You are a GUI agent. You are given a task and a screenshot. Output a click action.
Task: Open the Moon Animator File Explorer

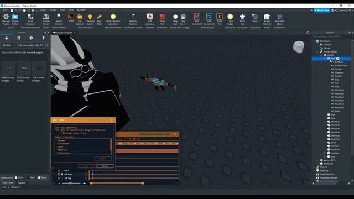tap(80, 19)
